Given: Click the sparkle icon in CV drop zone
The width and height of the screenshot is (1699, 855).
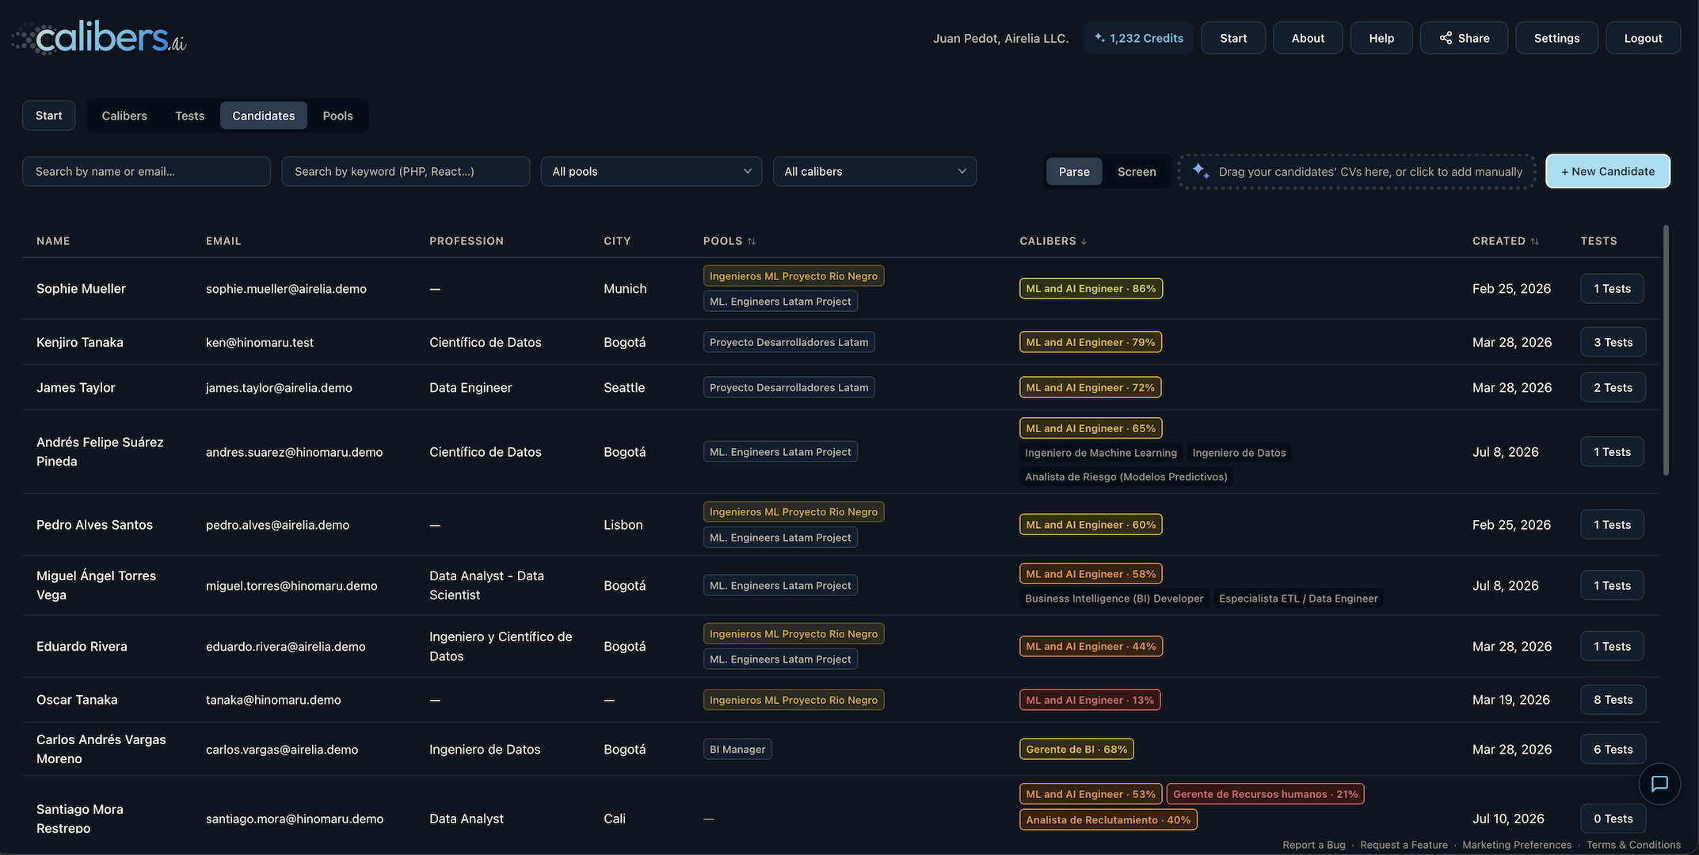Looking at the screenshot, I should pyautogui.click(x=1201, y=171).
